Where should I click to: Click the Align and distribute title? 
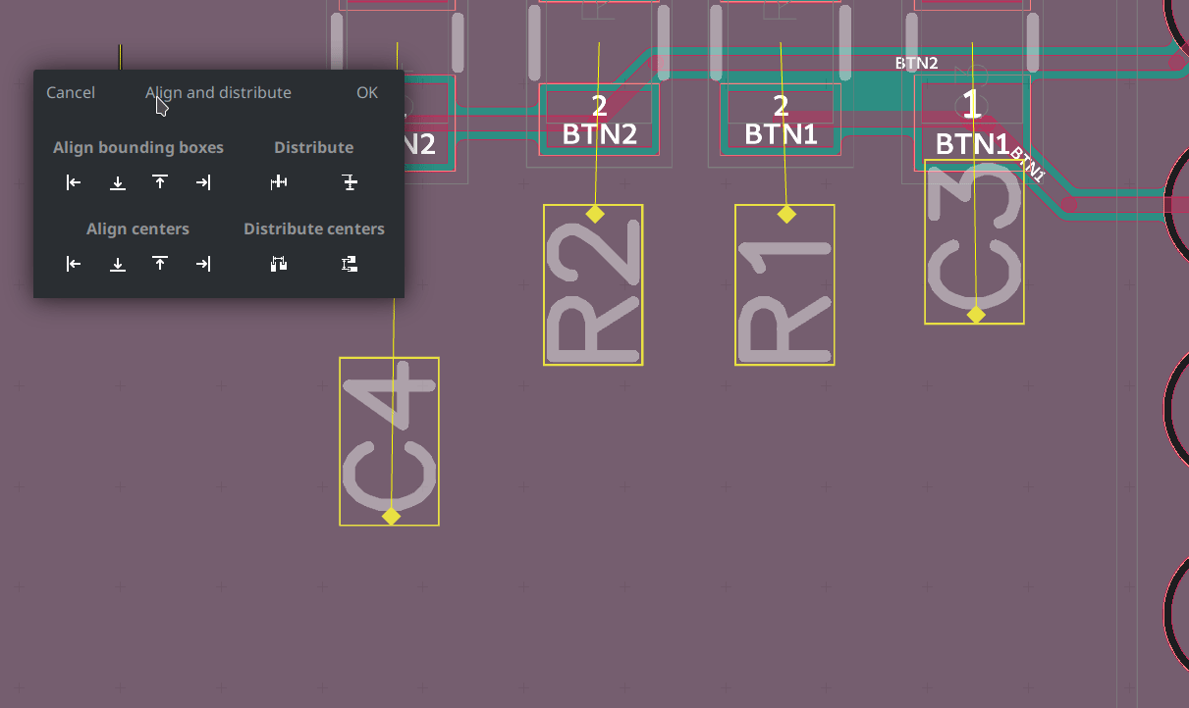coord(218,92)
